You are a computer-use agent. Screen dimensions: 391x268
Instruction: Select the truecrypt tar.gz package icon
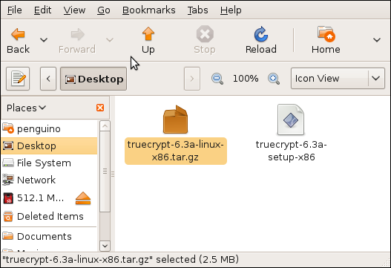tap(175, 120)
